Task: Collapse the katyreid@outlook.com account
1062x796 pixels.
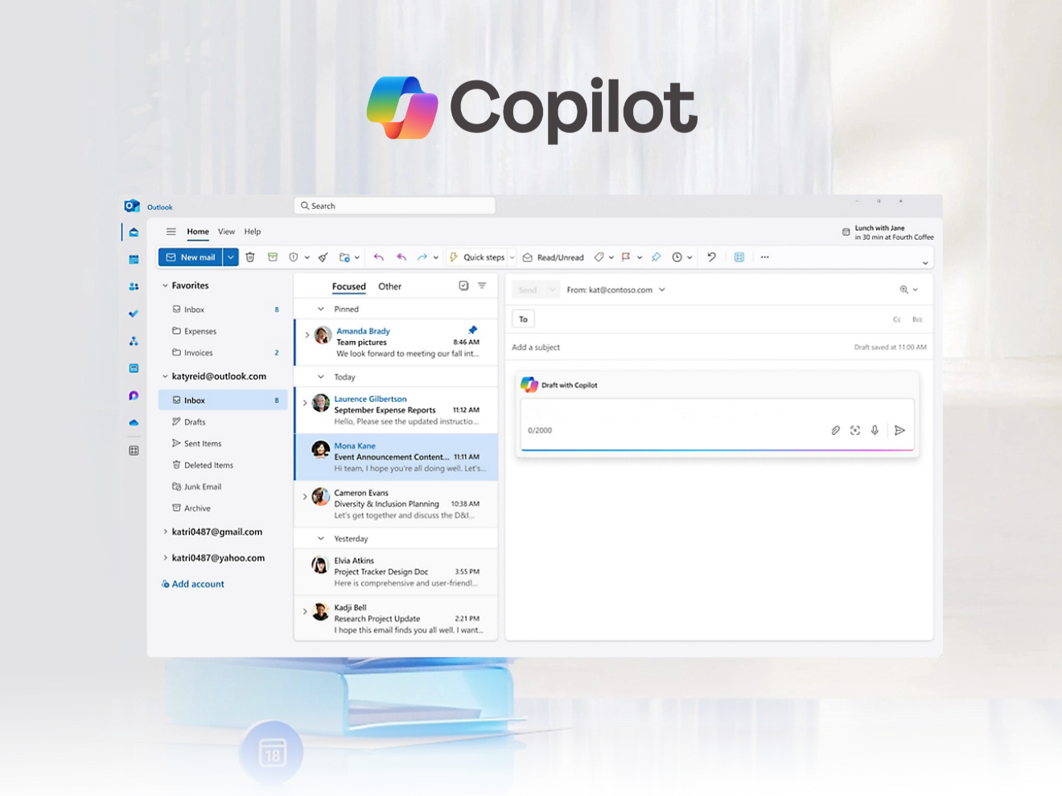Action: tap(165, 376)
